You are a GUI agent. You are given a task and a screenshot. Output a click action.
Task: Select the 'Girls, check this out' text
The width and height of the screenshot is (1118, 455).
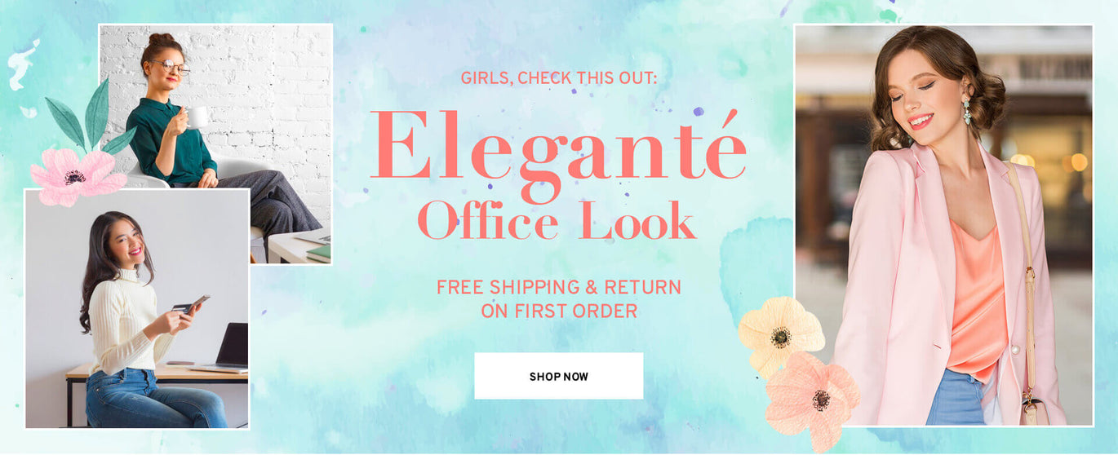pyautogui.click(x=558, y=79)
